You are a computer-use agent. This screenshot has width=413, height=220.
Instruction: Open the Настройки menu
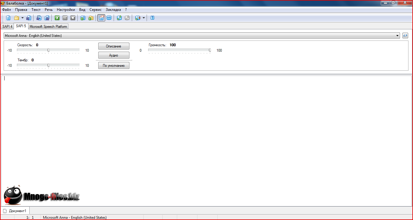66,10
